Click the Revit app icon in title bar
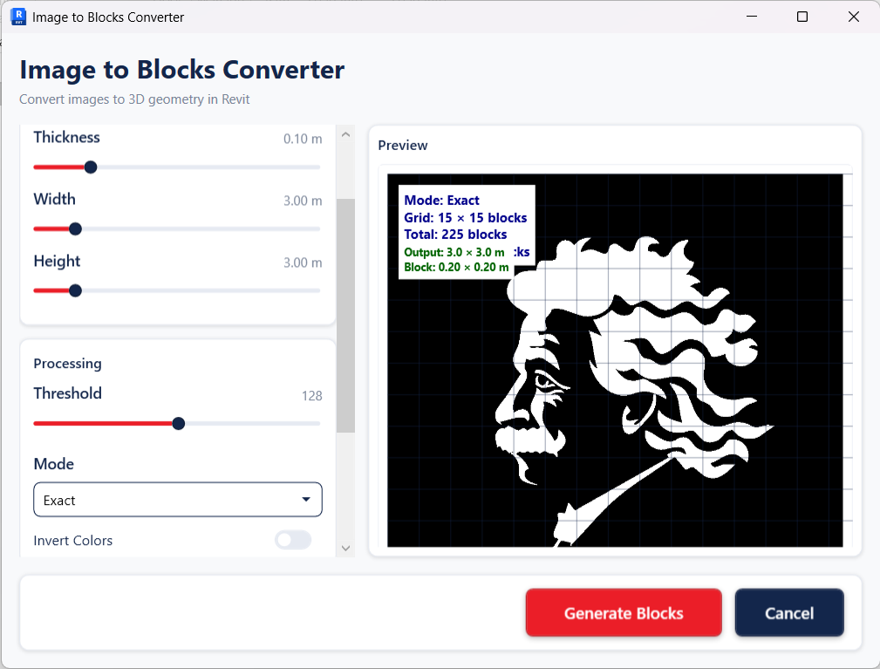The height and width of the screenshot is (669, 880). (18, 17)
